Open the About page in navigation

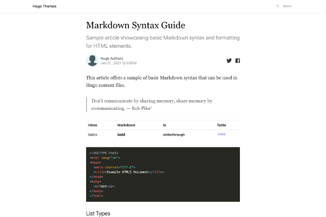tap(287, 6)
